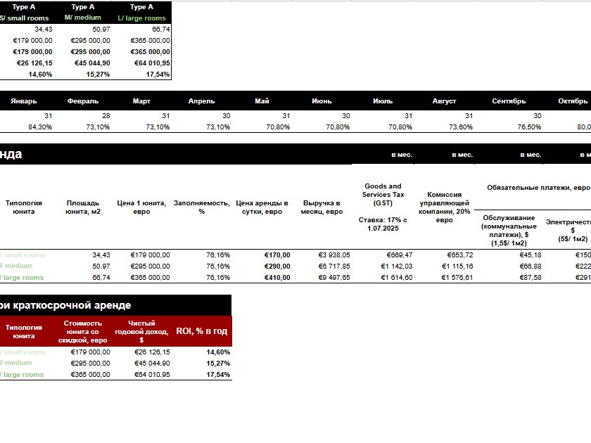Click the occupancy cell 84,30% under Январь
591x443 pixels.
[x=40, y=127]
